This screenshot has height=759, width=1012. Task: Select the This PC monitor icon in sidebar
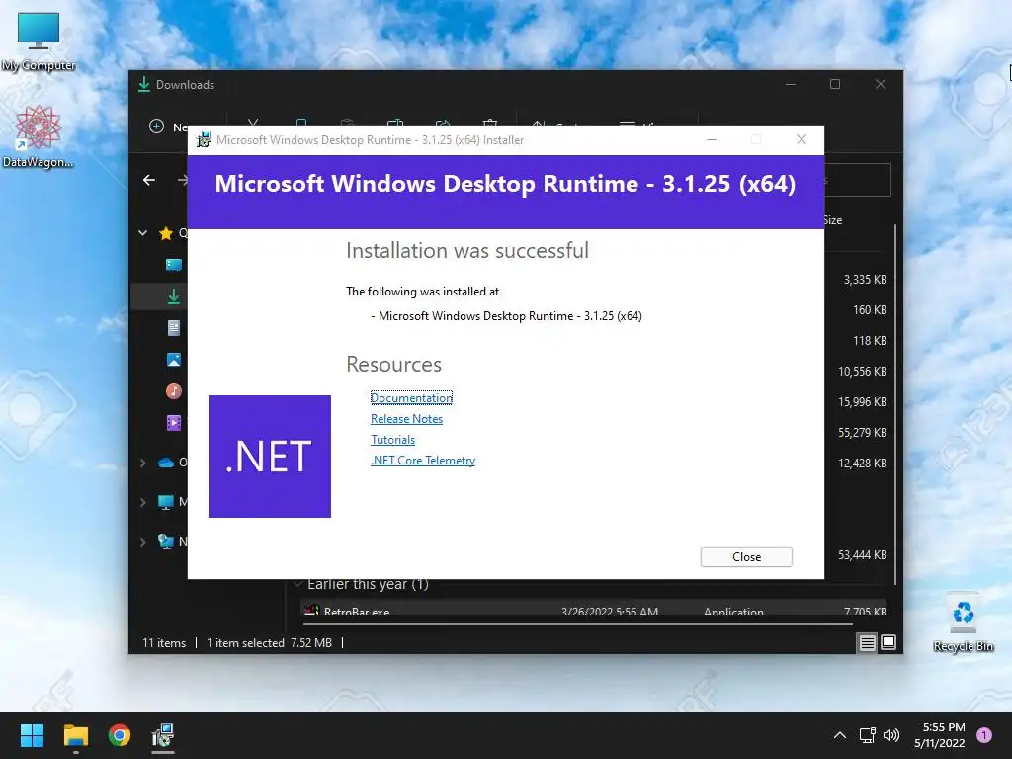166,502
